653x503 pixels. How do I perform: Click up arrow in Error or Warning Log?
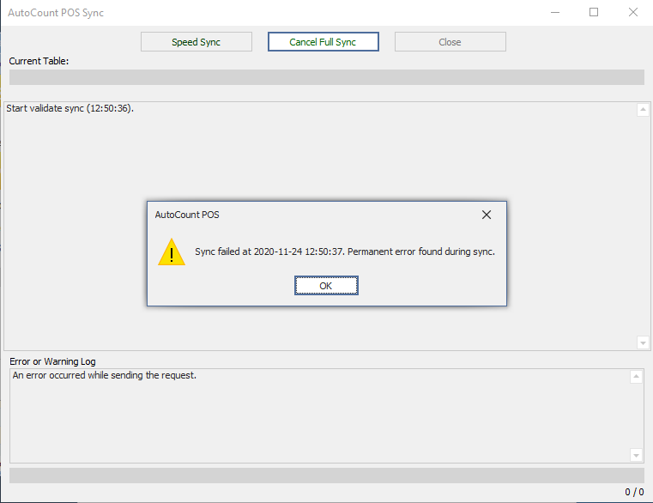point(636,377)
